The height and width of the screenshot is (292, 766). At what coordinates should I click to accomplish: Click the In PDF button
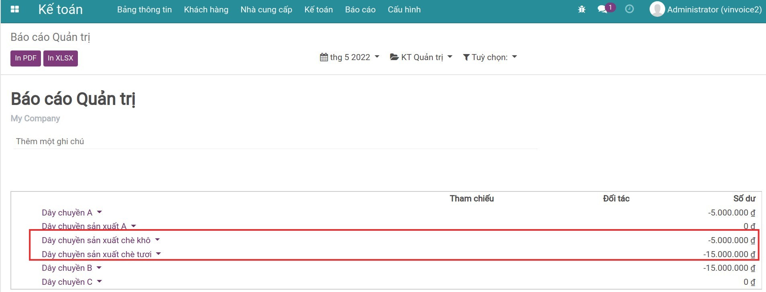[x=26, y=58]
